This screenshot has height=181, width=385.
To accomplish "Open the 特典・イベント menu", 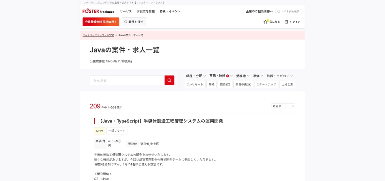I will click(170, 12).
